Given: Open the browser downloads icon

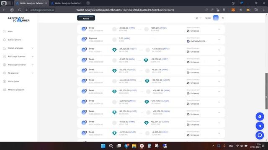Looking at the screenshot, I should click(x=264, y=10).
